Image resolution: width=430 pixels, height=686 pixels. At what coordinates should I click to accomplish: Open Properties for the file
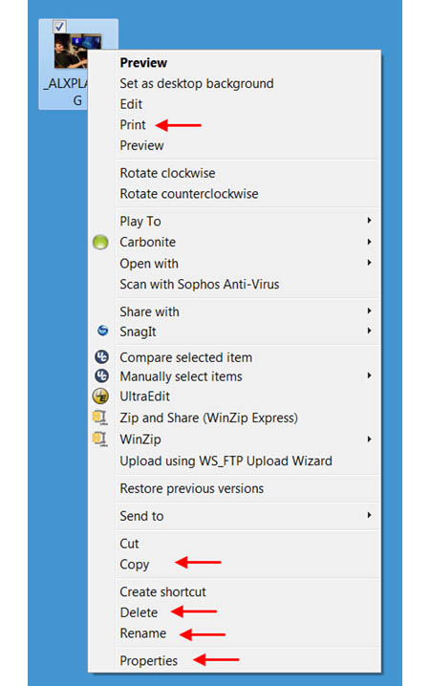tap(149, 660)
